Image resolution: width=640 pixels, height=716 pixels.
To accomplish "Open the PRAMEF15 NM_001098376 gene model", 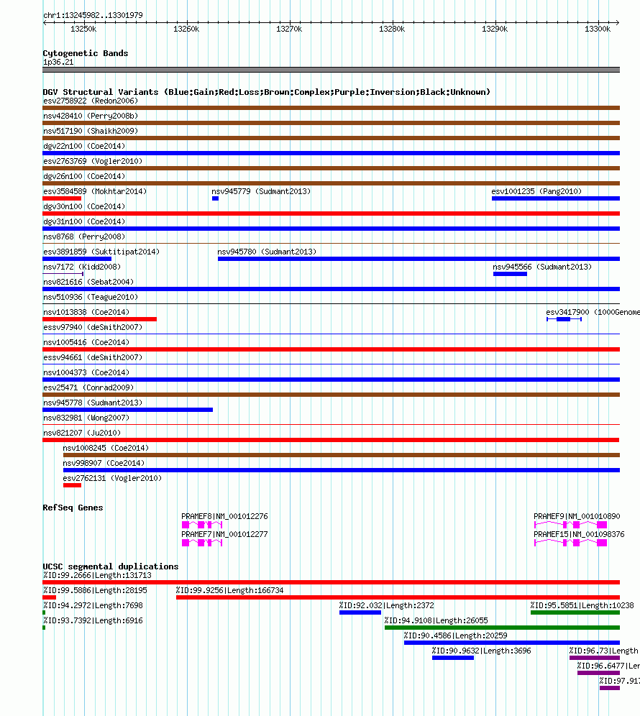I will (x=570, y=543).
